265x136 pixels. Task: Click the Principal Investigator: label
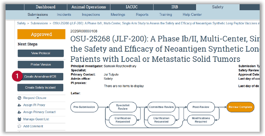click(x=87, y=66)
